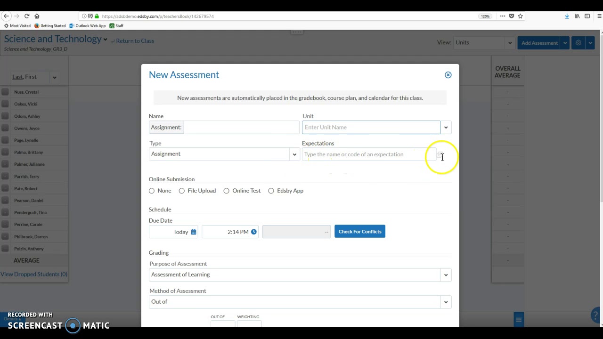603x339 pixels.
Task: Open the Most Visited bookmarks folder
Action: point(17,26)
